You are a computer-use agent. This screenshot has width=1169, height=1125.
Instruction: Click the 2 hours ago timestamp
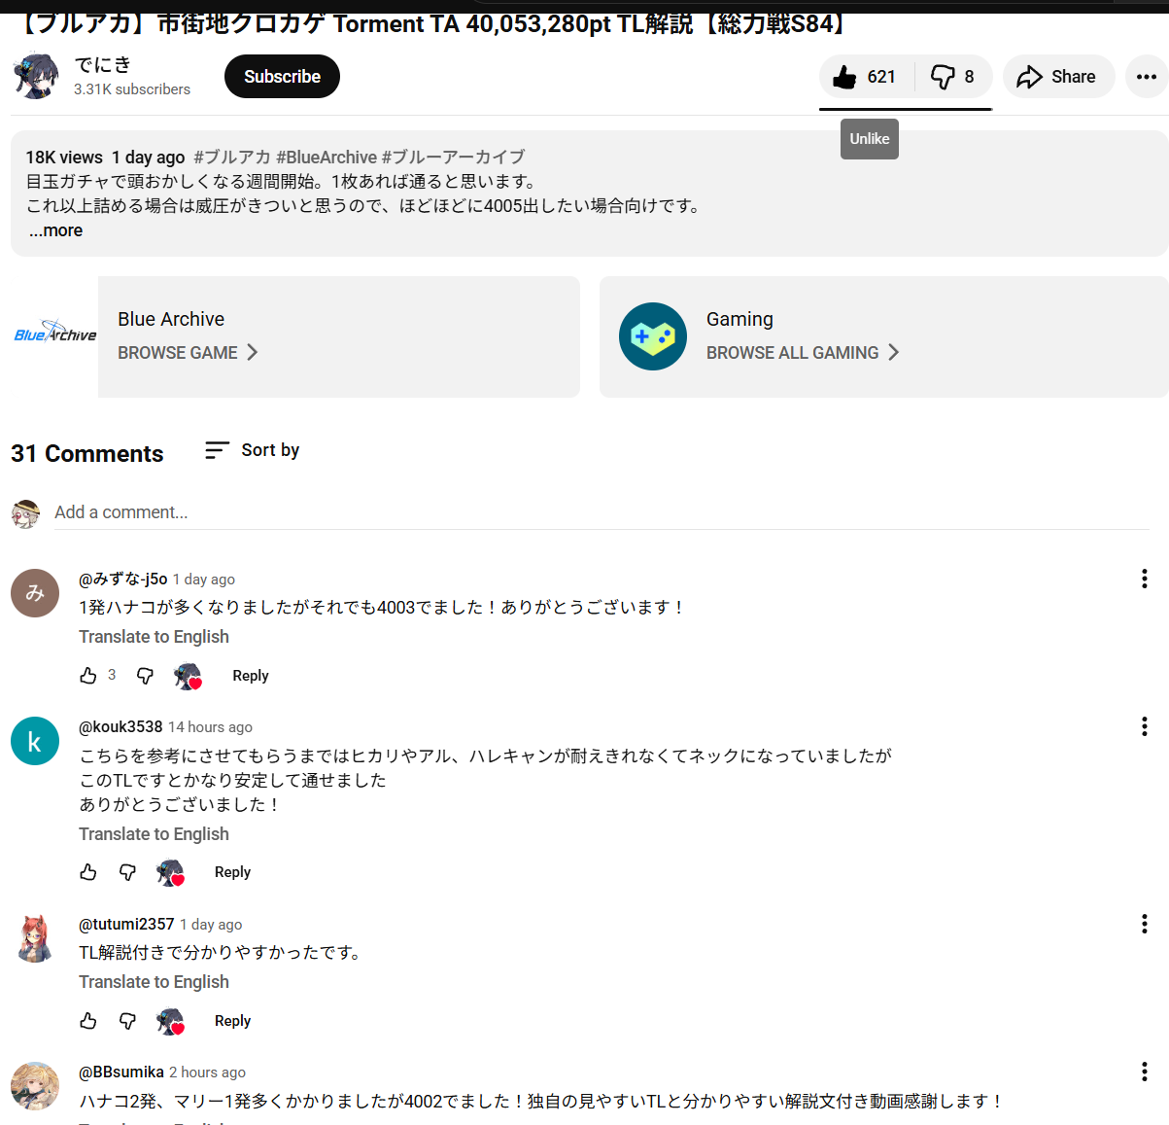(207, 1072)
